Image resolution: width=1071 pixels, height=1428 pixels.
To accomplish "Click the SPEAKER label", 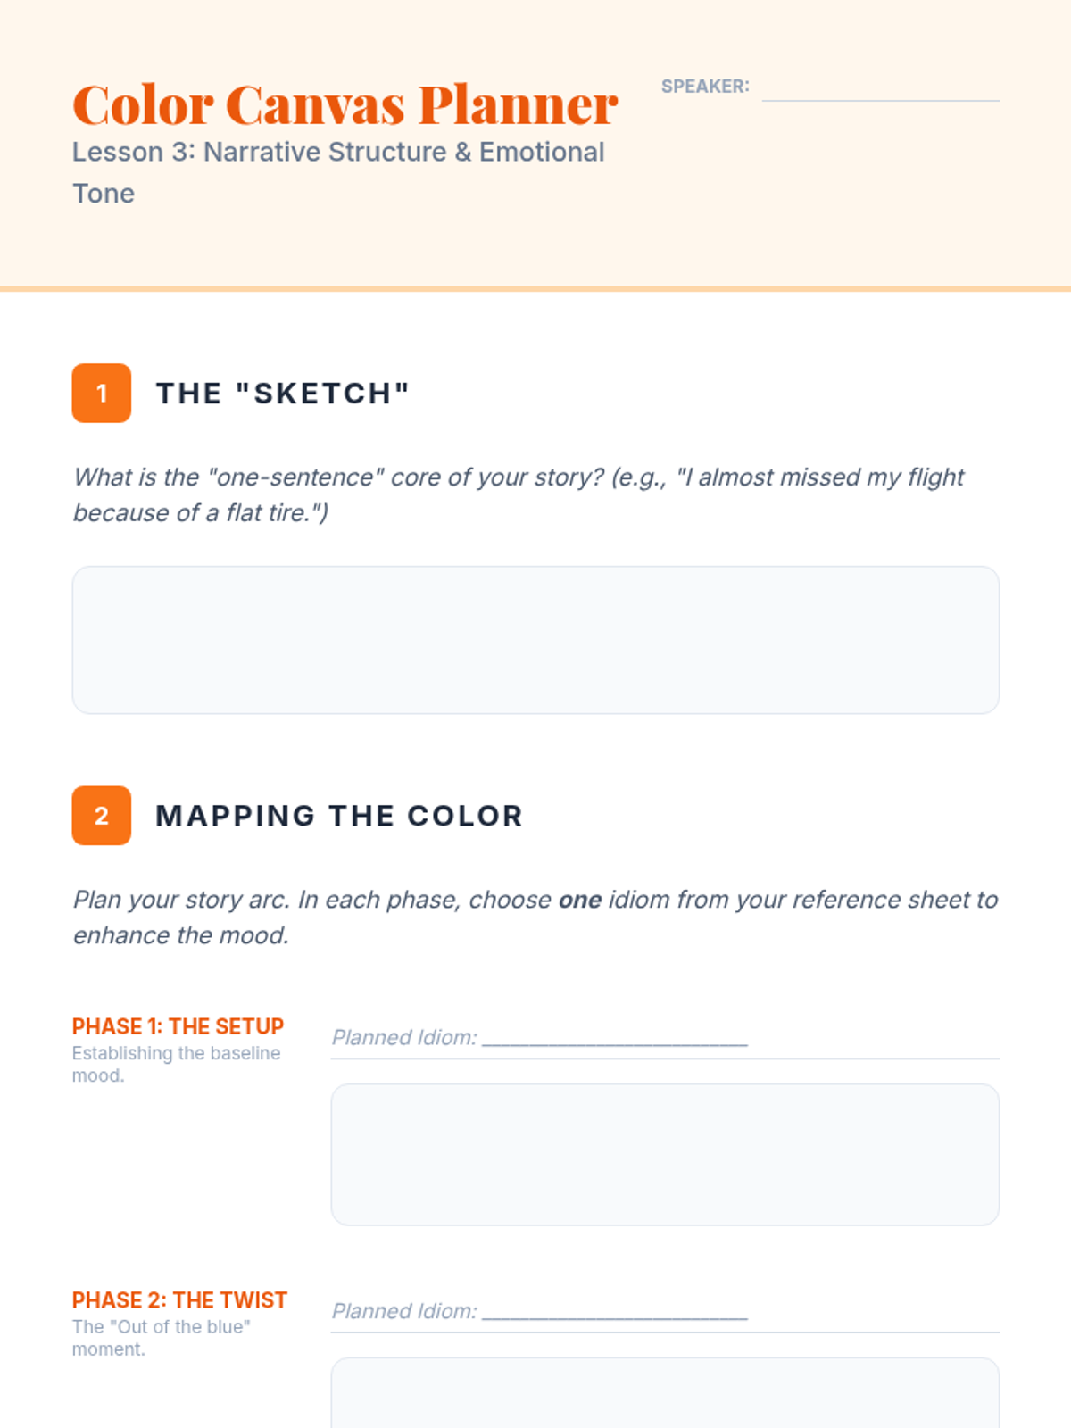I will click(x=705, y=87).
